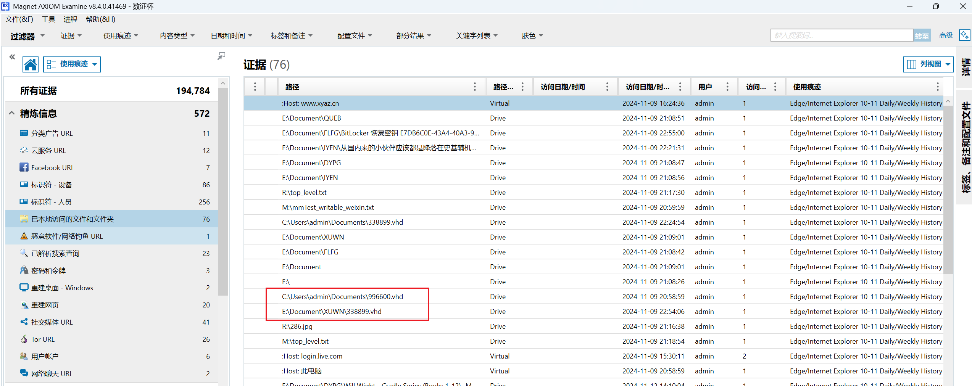Open the 文件(&F) menu
Image resolution: width=972 pixels, height=386 pixels.
(x=19, y=19)
